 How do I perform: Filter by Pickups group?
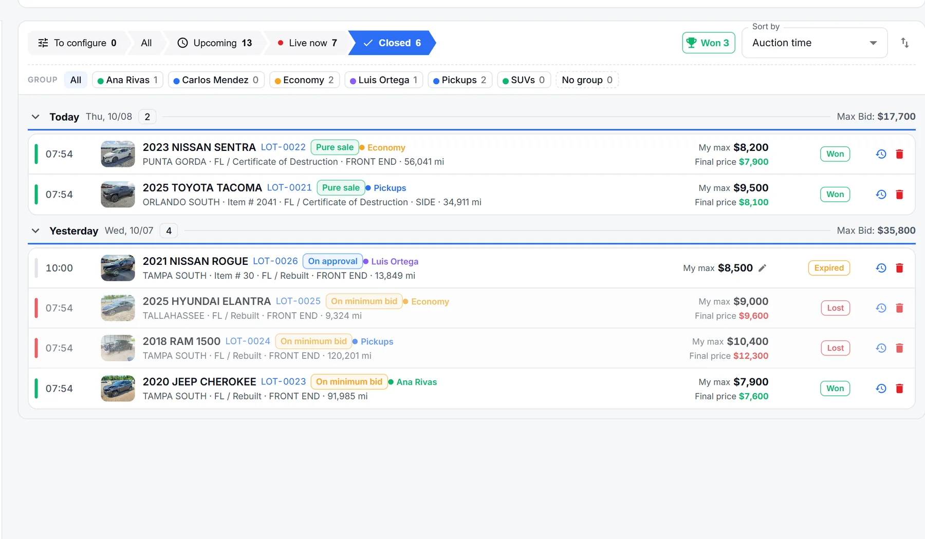(x=460, y=80)
